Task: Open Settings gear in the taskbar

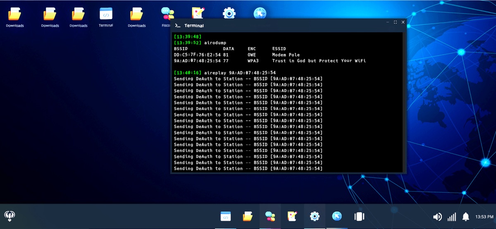Action: click(x=315, y=216)
